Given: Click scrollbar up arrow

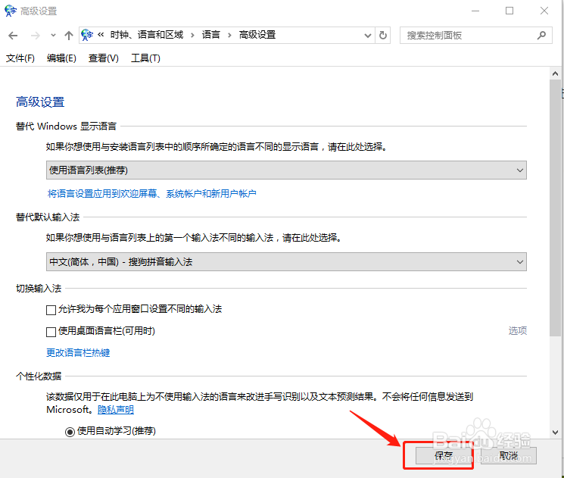Looking at the screenshot, I should pyautogui.click(x=555, y=73).
